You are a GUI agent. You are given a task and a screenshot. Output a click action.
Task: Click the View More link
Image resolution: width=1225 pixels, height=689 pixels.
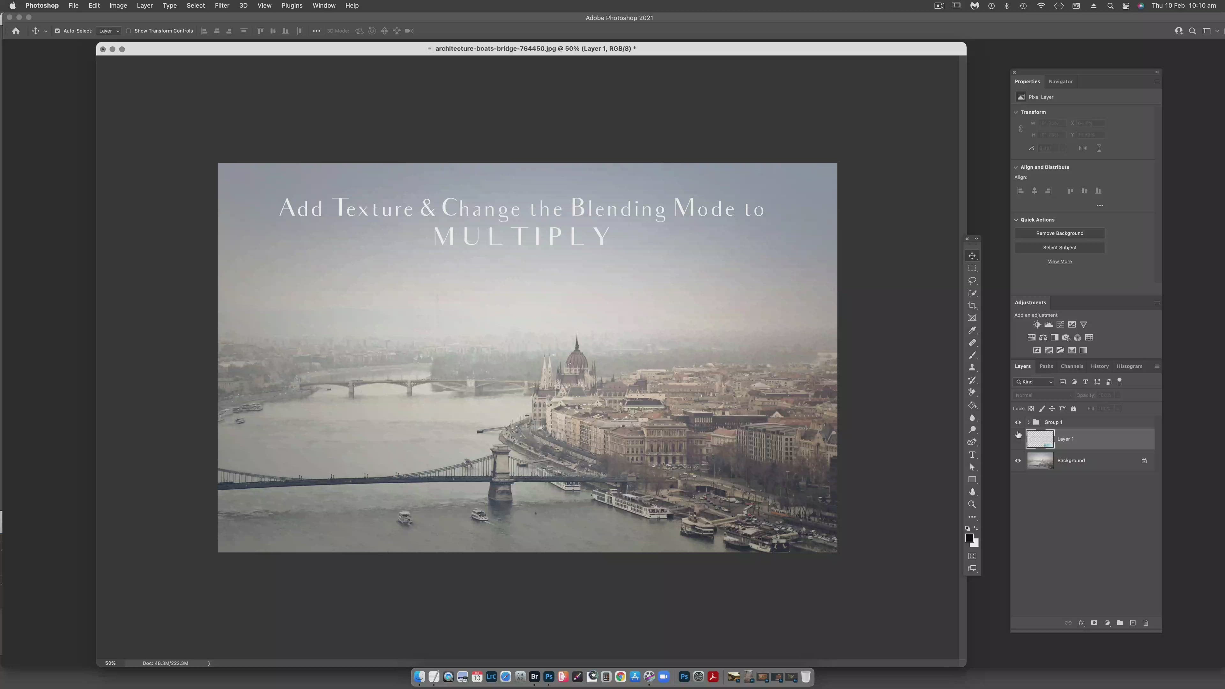[x=1059, y=262]
